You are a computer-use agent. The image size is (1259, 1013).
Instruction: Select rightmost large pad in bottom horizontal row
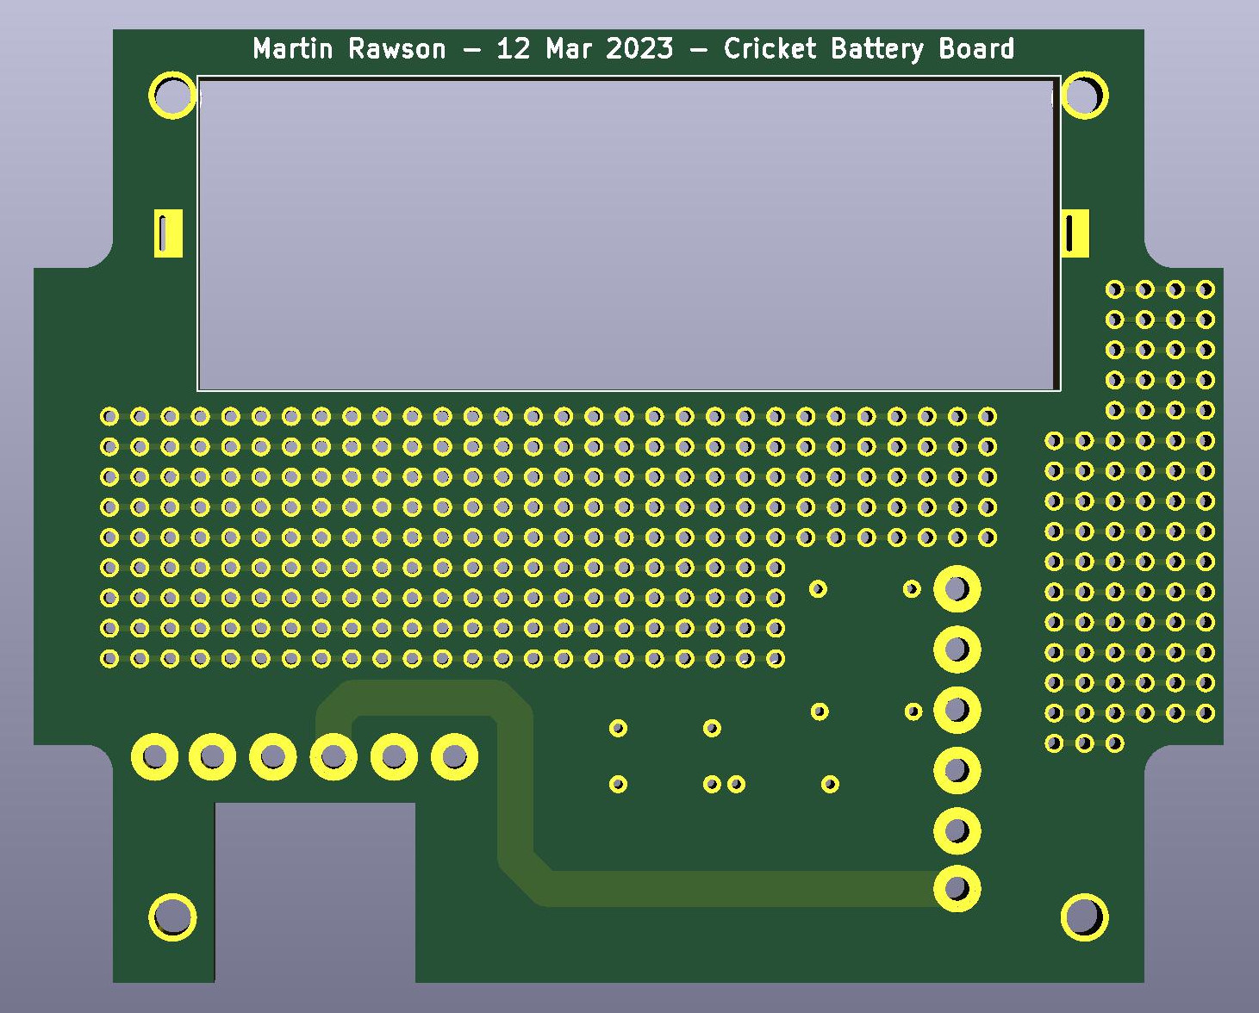pyautogui.click(x=454, y=757)
